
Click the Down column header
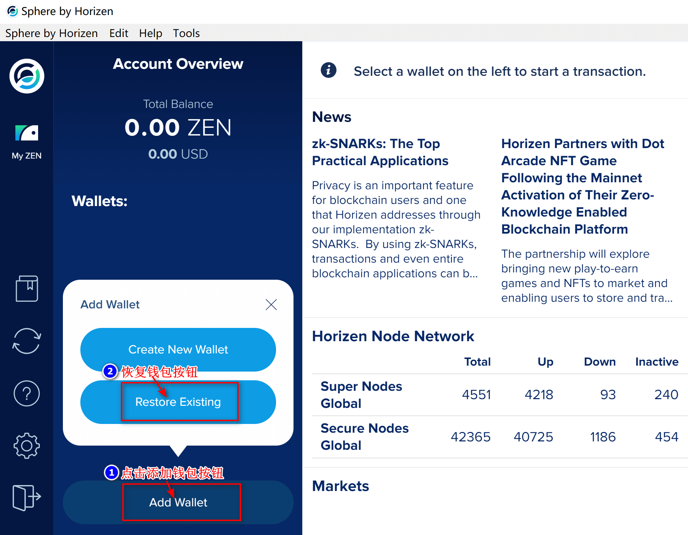[x=600, y=362]
